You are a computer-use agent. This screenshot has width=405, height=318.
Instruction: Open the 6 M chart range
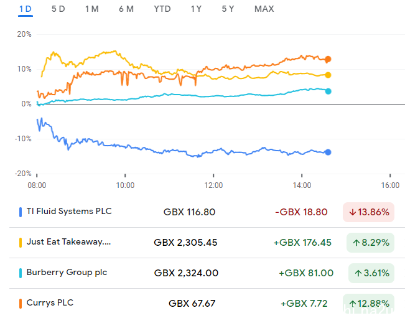coord(126,9)
